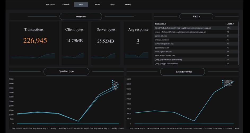250x133 pixels.
Task: Select the Anomaly tab
Action: coord(128,5)
